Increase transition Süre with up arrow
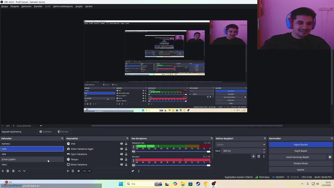 click(x=264, y=149)
